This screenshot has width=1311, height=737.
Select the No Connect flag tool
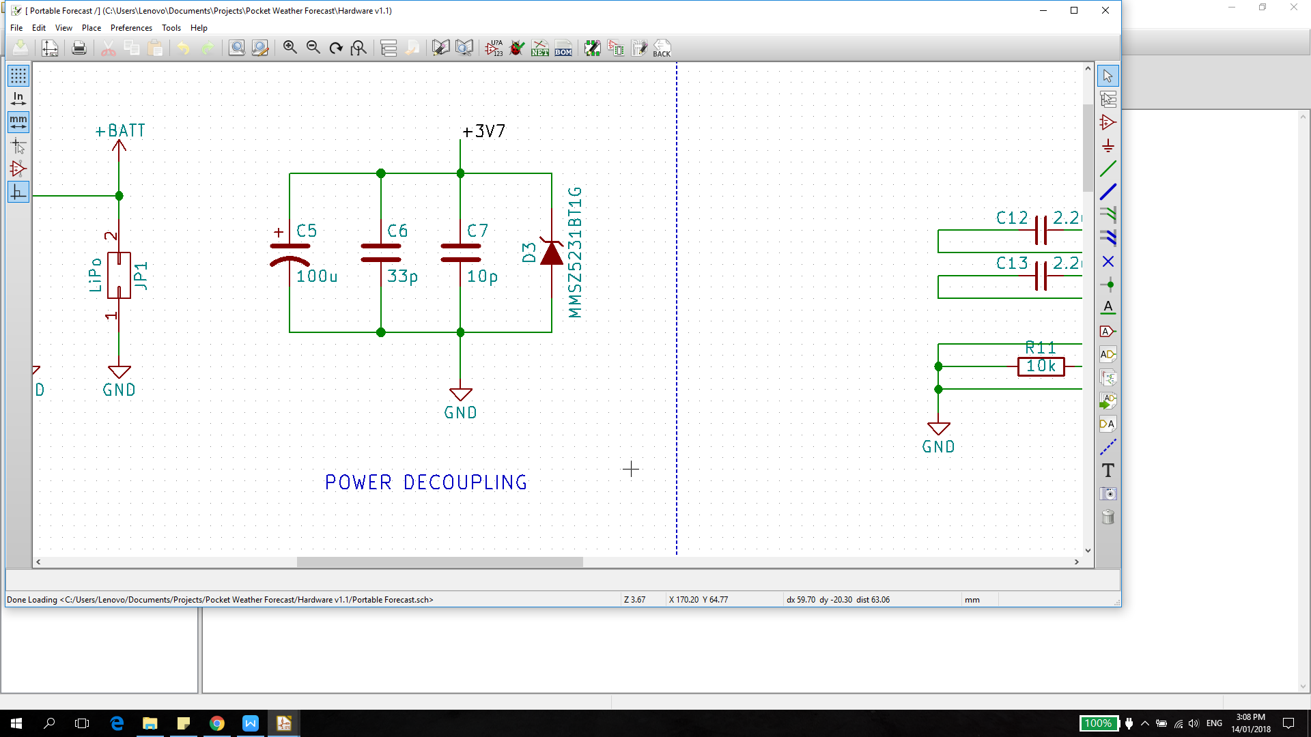click(x=1108, y=261)
